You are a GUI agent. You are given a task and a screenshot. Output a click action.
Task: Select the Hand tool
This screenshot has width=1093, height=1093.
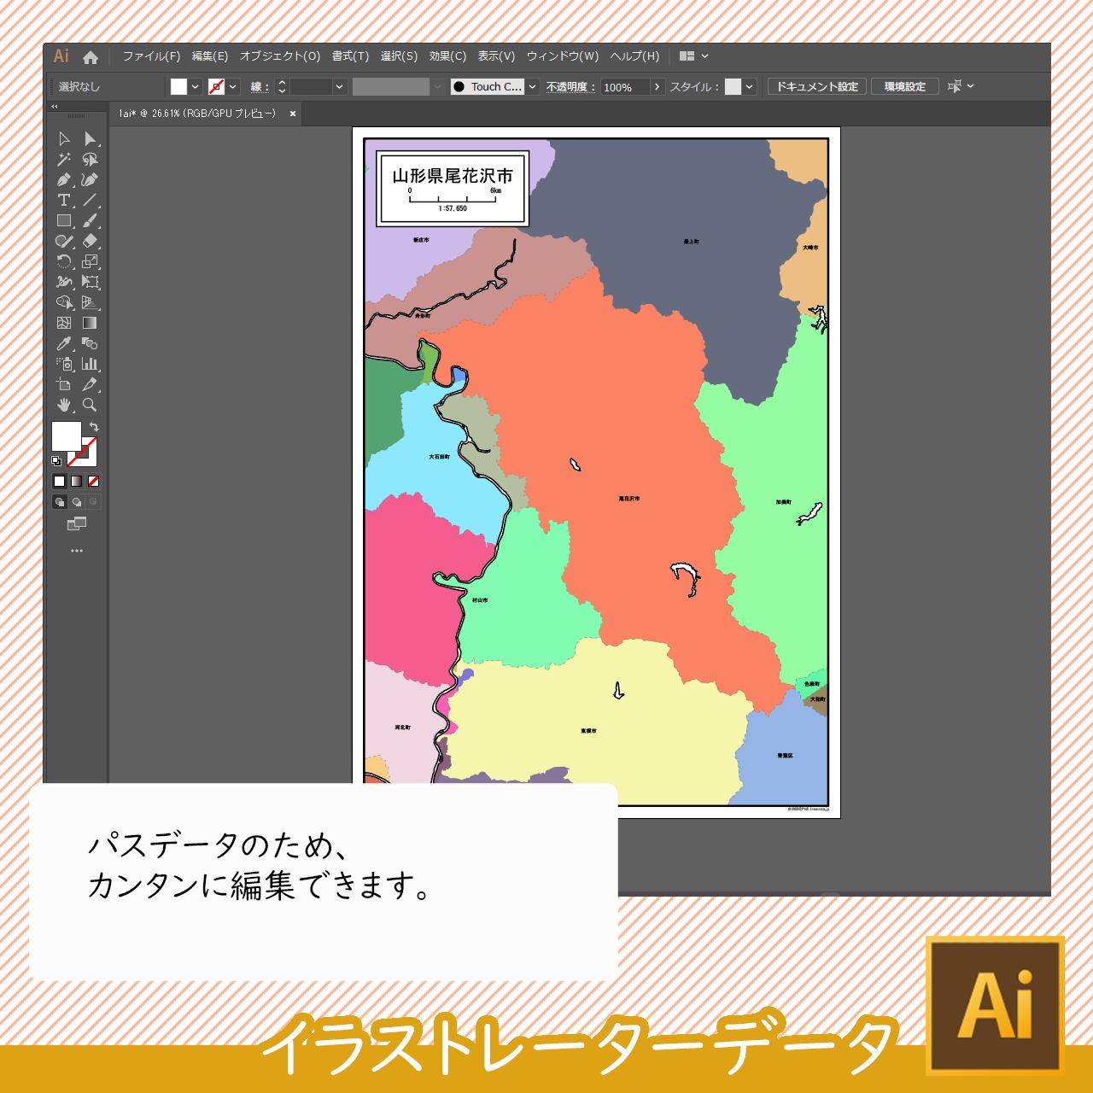[64, 406]
